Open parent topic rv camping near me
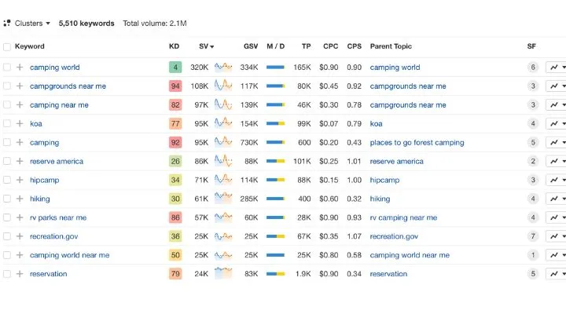Image resolution: width=566 pixels, height=314 pixels. click(403, 217)
